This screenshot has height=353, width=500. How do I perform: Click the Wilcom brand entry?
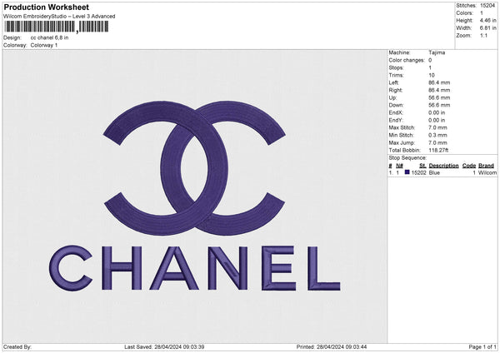(487, 173)
